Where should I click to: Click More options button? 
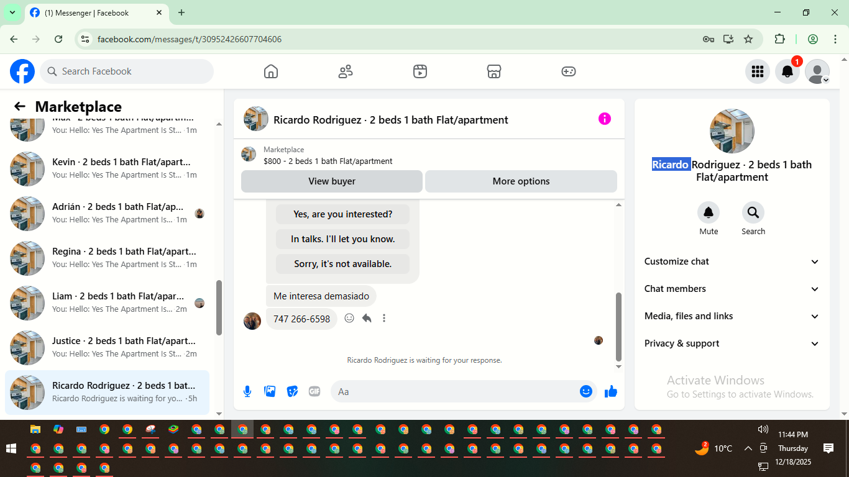click(x=521, y=181)
